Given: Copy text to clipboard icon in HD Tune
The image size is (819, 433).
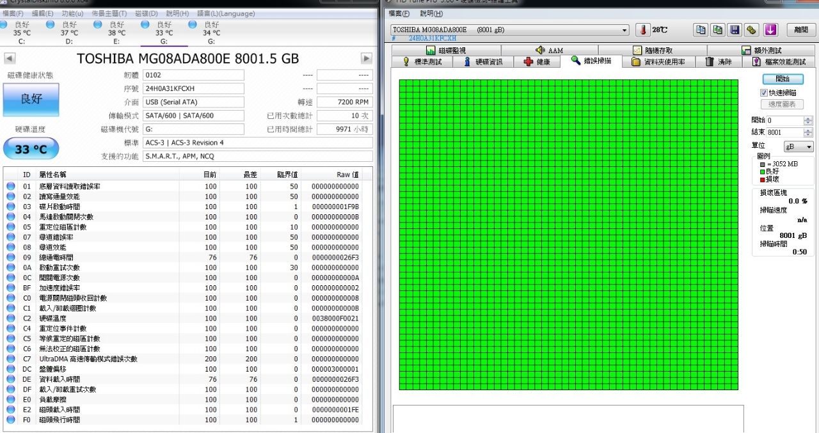Looking at the screenshot, I should [701, 30].
